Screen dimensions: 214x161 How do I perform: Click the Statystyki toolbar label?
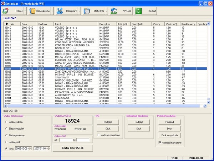tap(99, 11)
